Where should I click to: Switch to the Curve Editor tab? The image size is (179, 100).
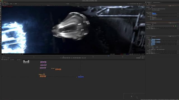pyautogui.click(x=12, y=60)
